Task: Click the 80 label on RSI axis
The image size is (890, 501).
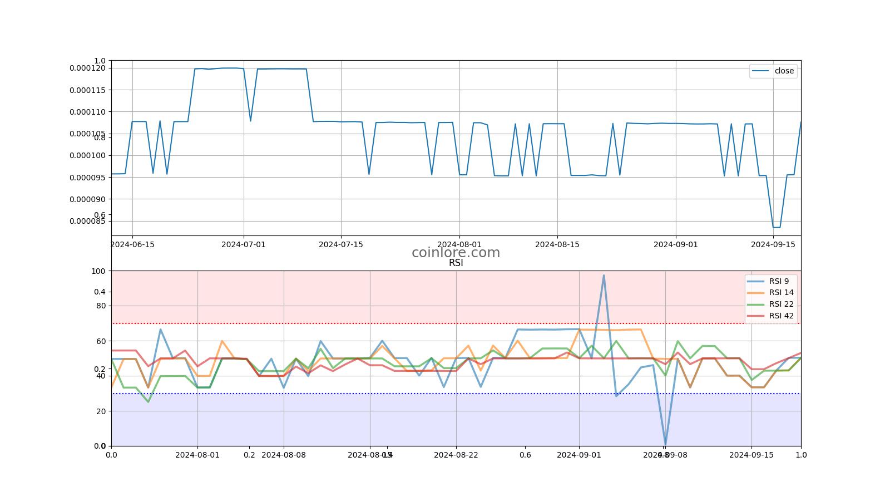Action: click(101, 306)
